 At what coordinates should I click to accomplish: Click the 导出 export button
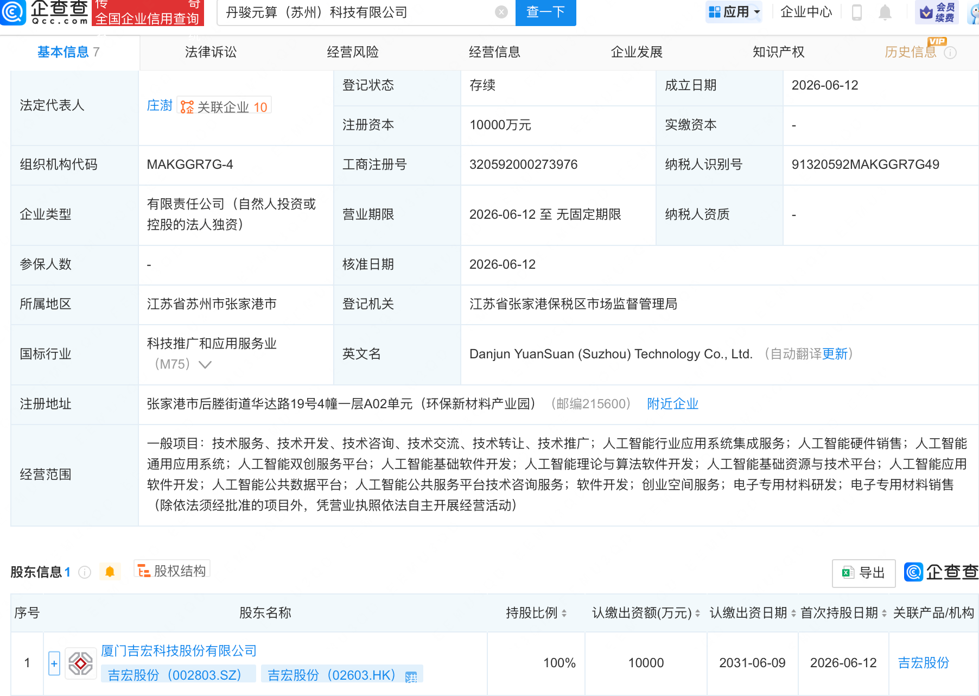863,573
